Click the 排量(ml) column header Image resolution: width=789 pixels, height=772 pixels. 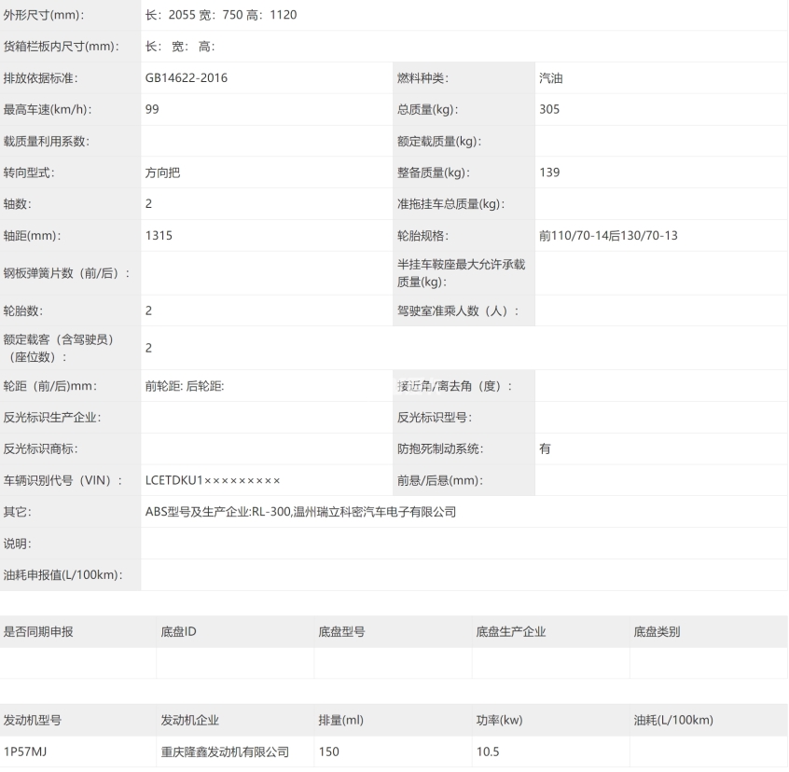coord(340,720)
